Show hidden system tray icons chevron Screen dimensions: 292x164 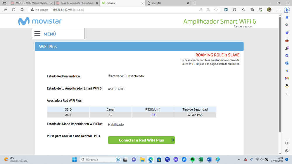tap(239, 160)
